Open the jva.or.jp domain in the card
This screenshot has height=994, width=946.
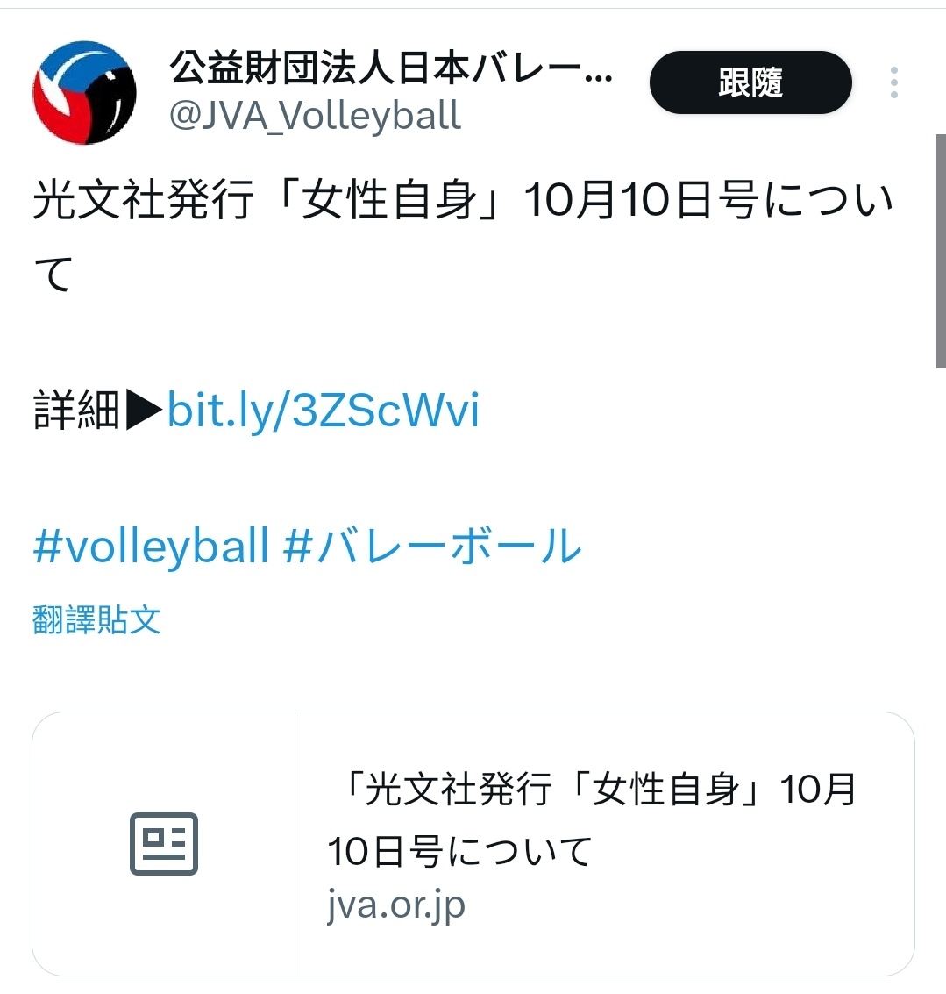[x=396, y=905]
